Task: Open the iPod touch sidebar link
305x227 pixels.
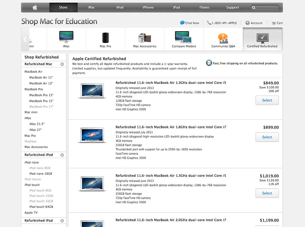Action: (x=32, y=185)
